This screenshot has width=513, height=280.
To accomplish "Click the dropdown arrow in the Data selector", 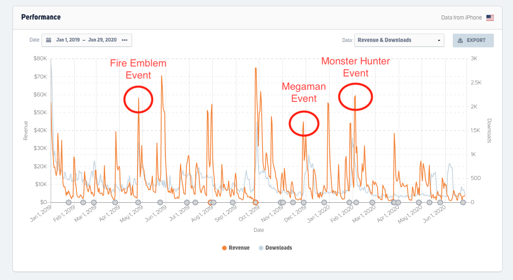I will pos(439,41).
